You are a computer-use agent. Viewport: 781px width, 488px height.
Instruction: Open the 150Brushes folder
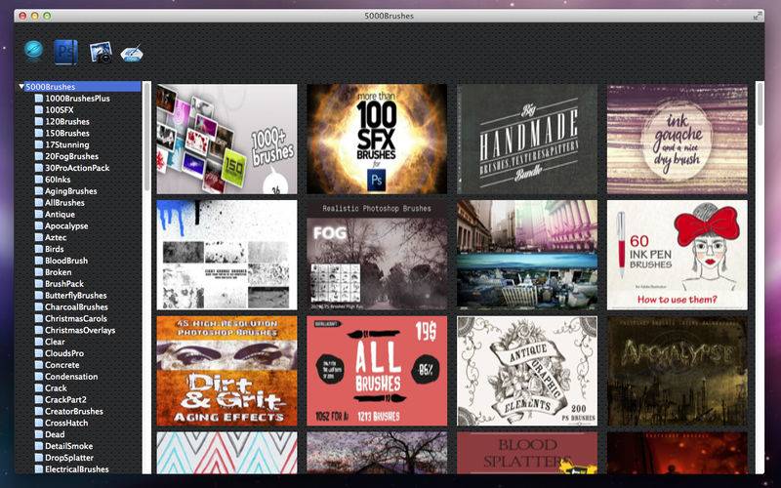[x=62, y=134]
